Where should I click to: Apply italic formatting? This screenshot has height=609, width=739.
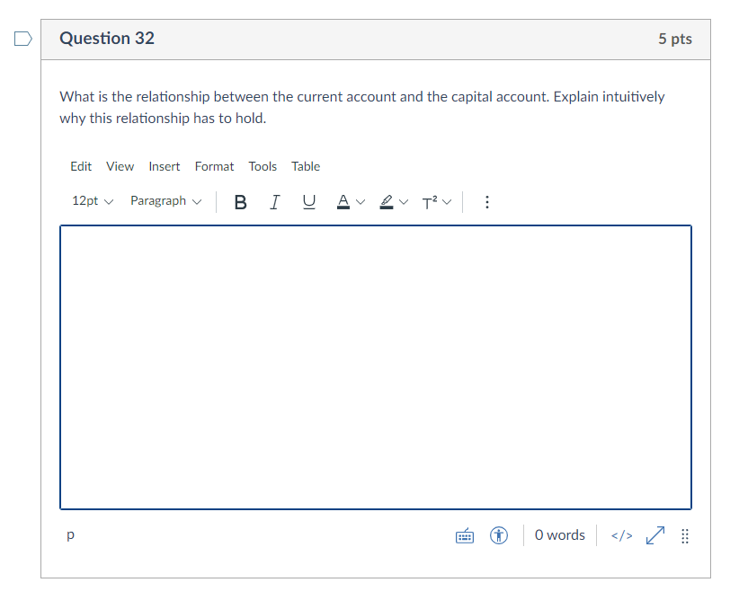point(274,201)
